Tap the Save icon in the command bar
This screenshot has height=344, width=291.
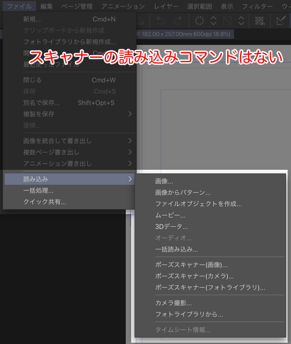pyautogui.click(x=140, y=21)
